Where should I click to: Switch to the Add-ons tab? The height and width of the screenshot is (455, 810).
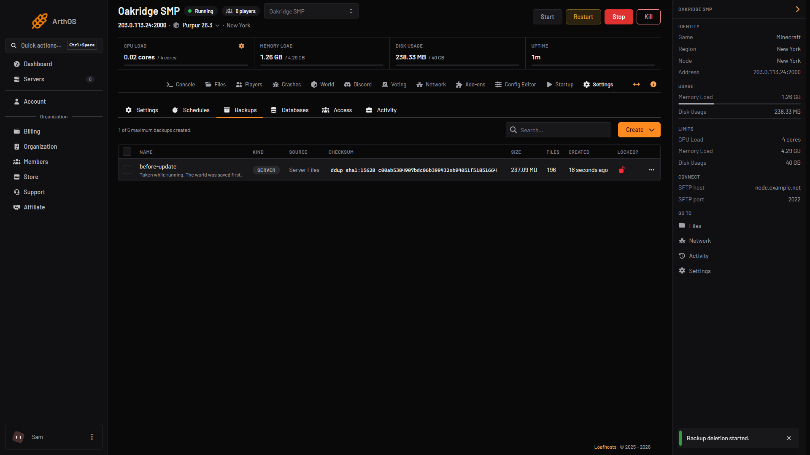470,84
